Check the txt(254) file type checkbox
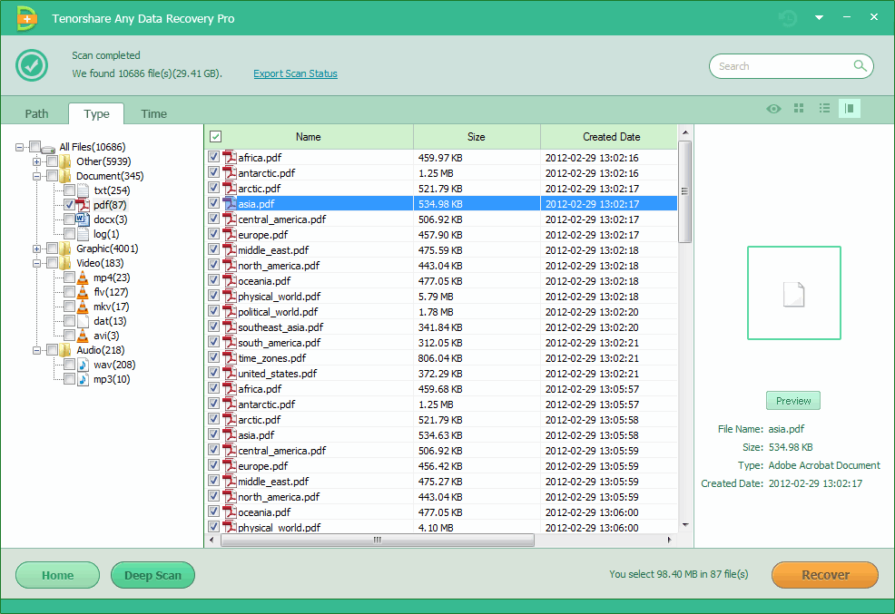This screenshot has height=614, width=895. tap(69, 190)
